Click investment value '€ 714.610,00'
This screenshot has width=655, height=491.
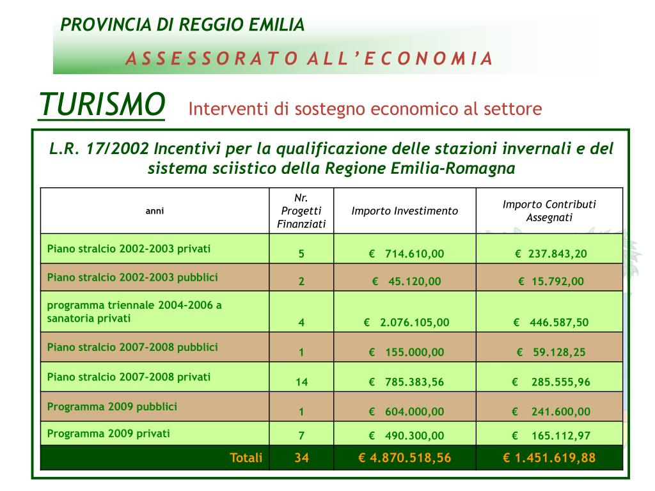point(406,253)
